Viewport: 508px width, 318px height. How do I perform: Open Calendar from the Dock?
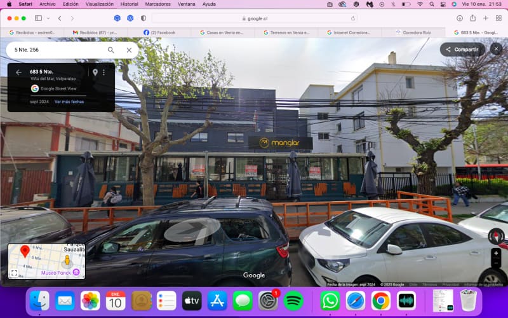[x=116, y=300]
